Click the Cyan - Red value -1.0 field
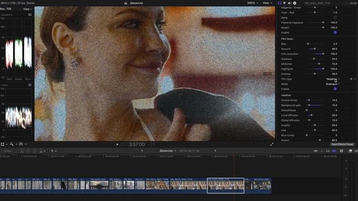Screen dimensions: 358x201 coord(335,12)
